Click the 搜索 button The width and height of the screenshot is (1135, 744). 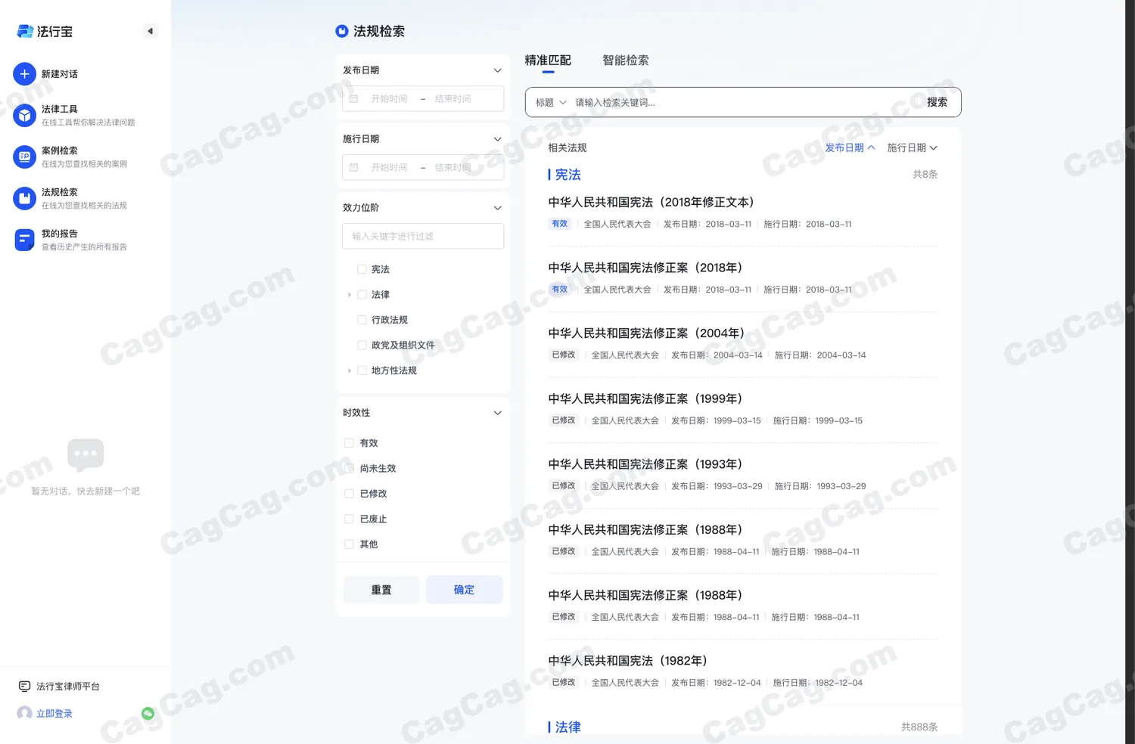(x=937, y=102)
